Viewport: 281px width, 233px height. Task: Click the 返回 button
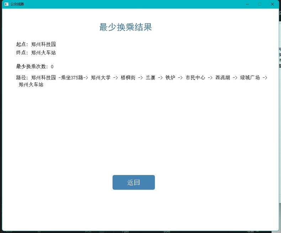point(133,182)
